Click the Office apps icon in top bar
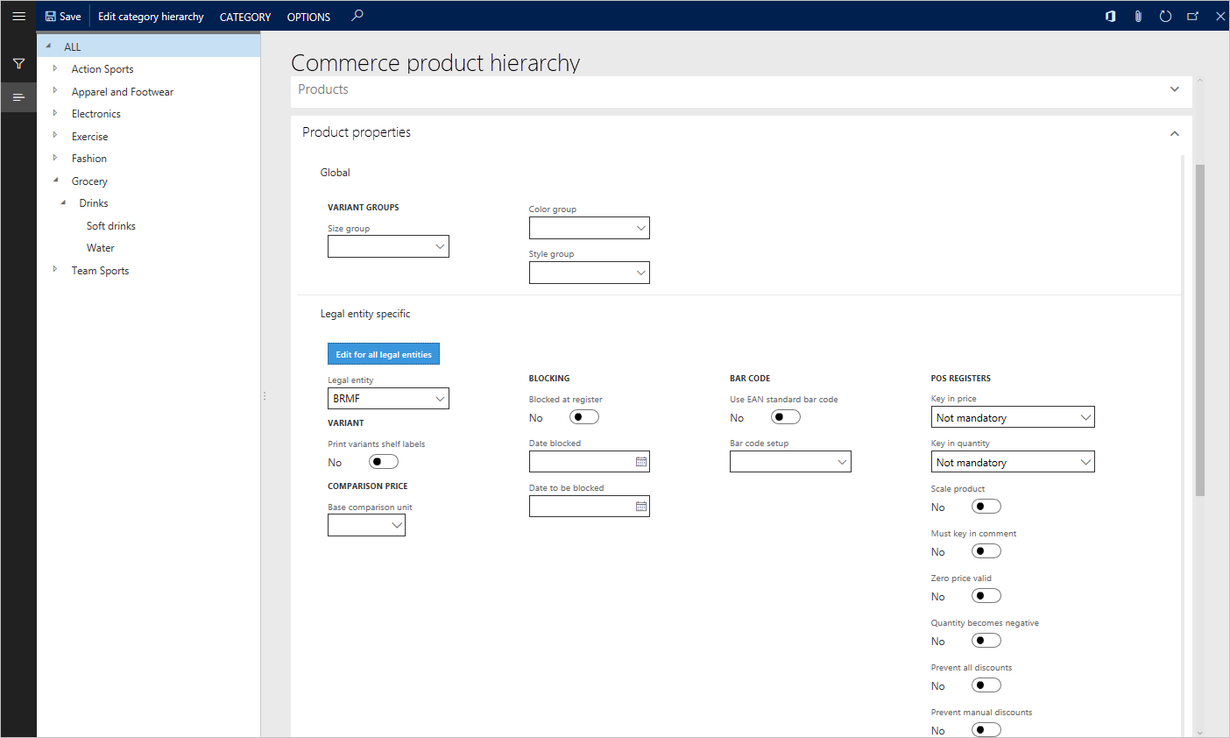 (1110, 15)
